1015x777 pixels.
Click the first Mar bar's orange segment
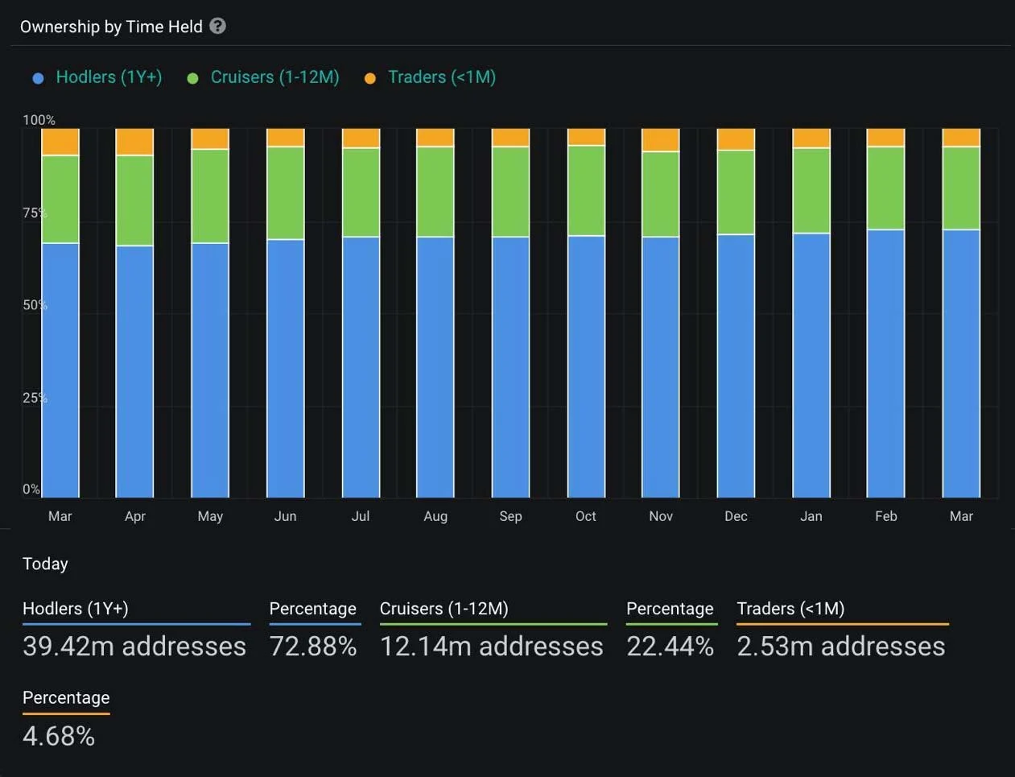click(x=60, y=142)
